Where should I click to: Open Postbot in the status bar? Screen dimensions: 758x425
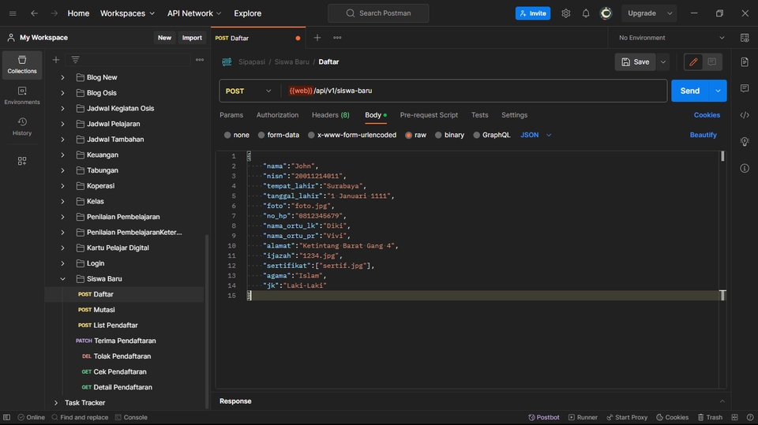click(x=544, y=417)
